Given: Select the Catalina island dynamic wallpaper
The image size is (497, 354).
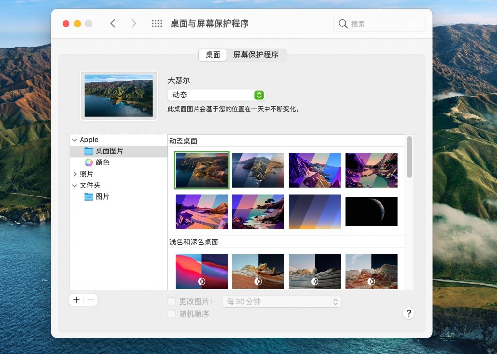Looking at the screenshot, I should [258, 170].
